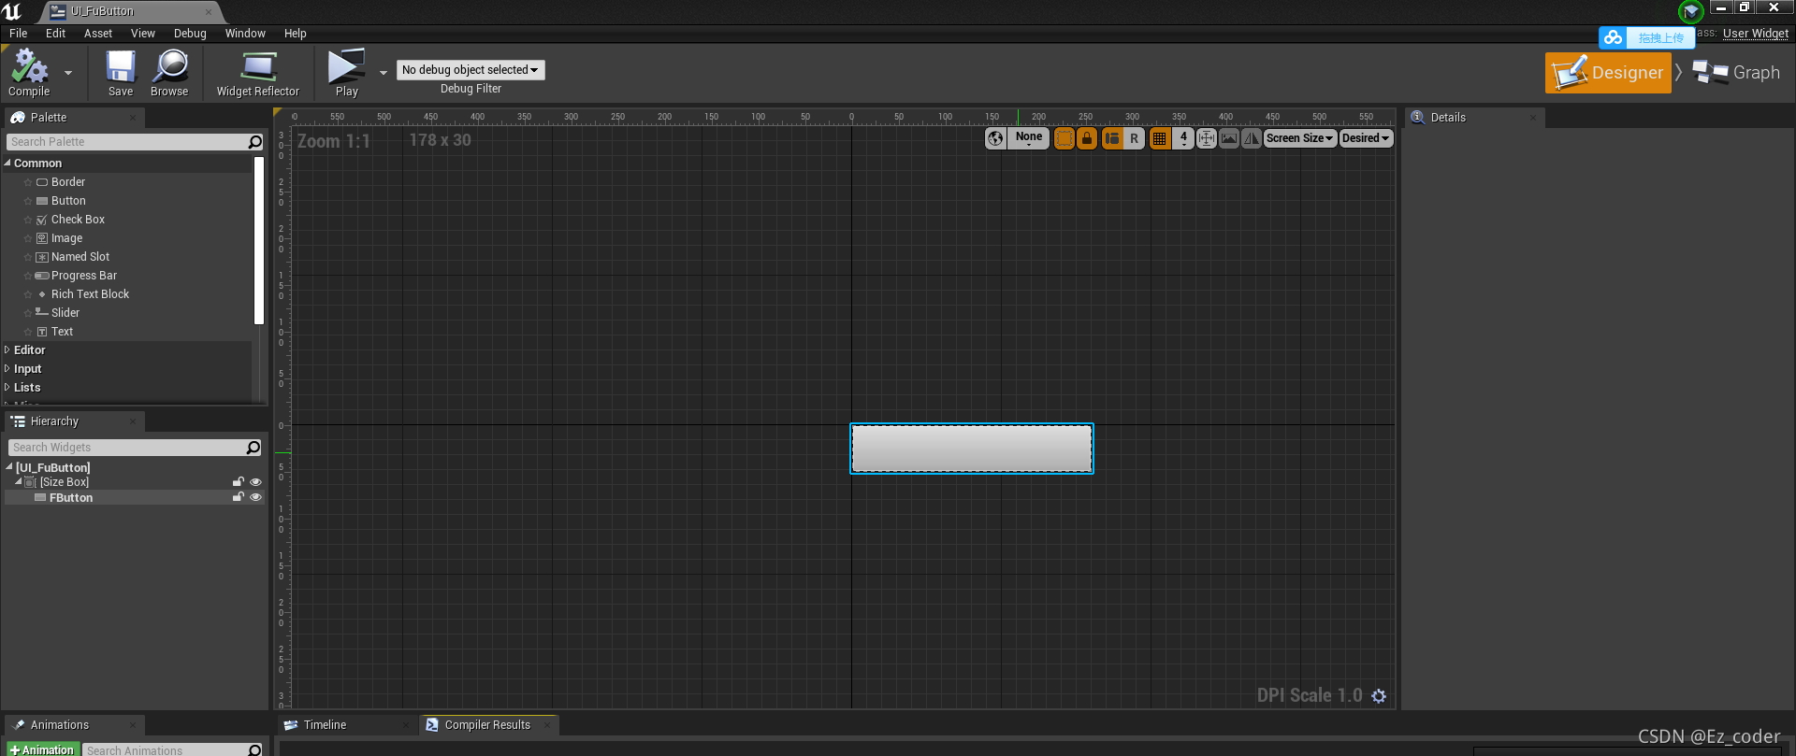Viewport: 1796px width, 756px height.
Task: Open DPI scale settings gear
Action: [1379, 696]
